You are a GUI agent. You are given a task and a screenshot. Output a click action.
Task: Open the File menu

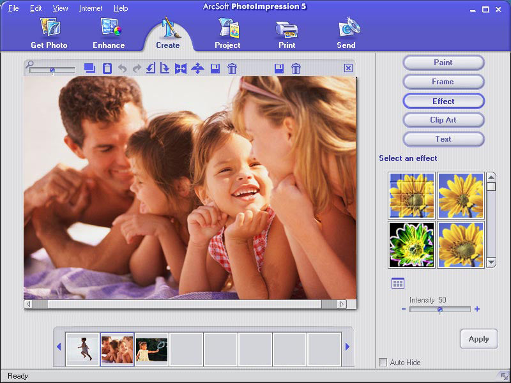tap(13, 8)
